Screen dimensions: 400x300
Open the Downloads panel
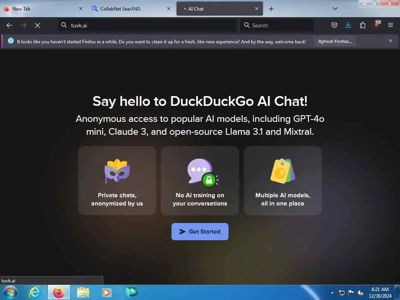coord(348,25)
